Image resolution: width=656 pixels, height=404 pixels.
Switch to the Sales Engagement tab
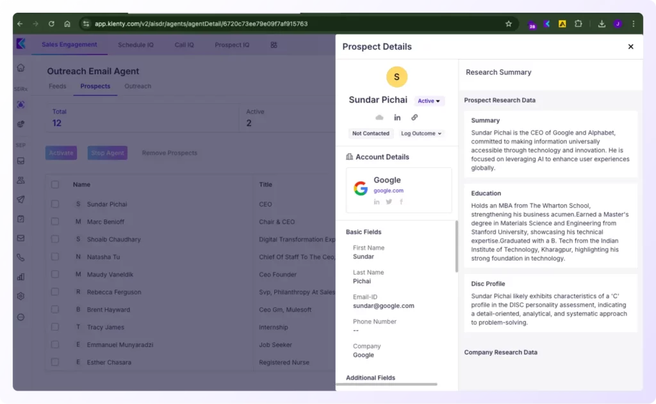point(69,44)
